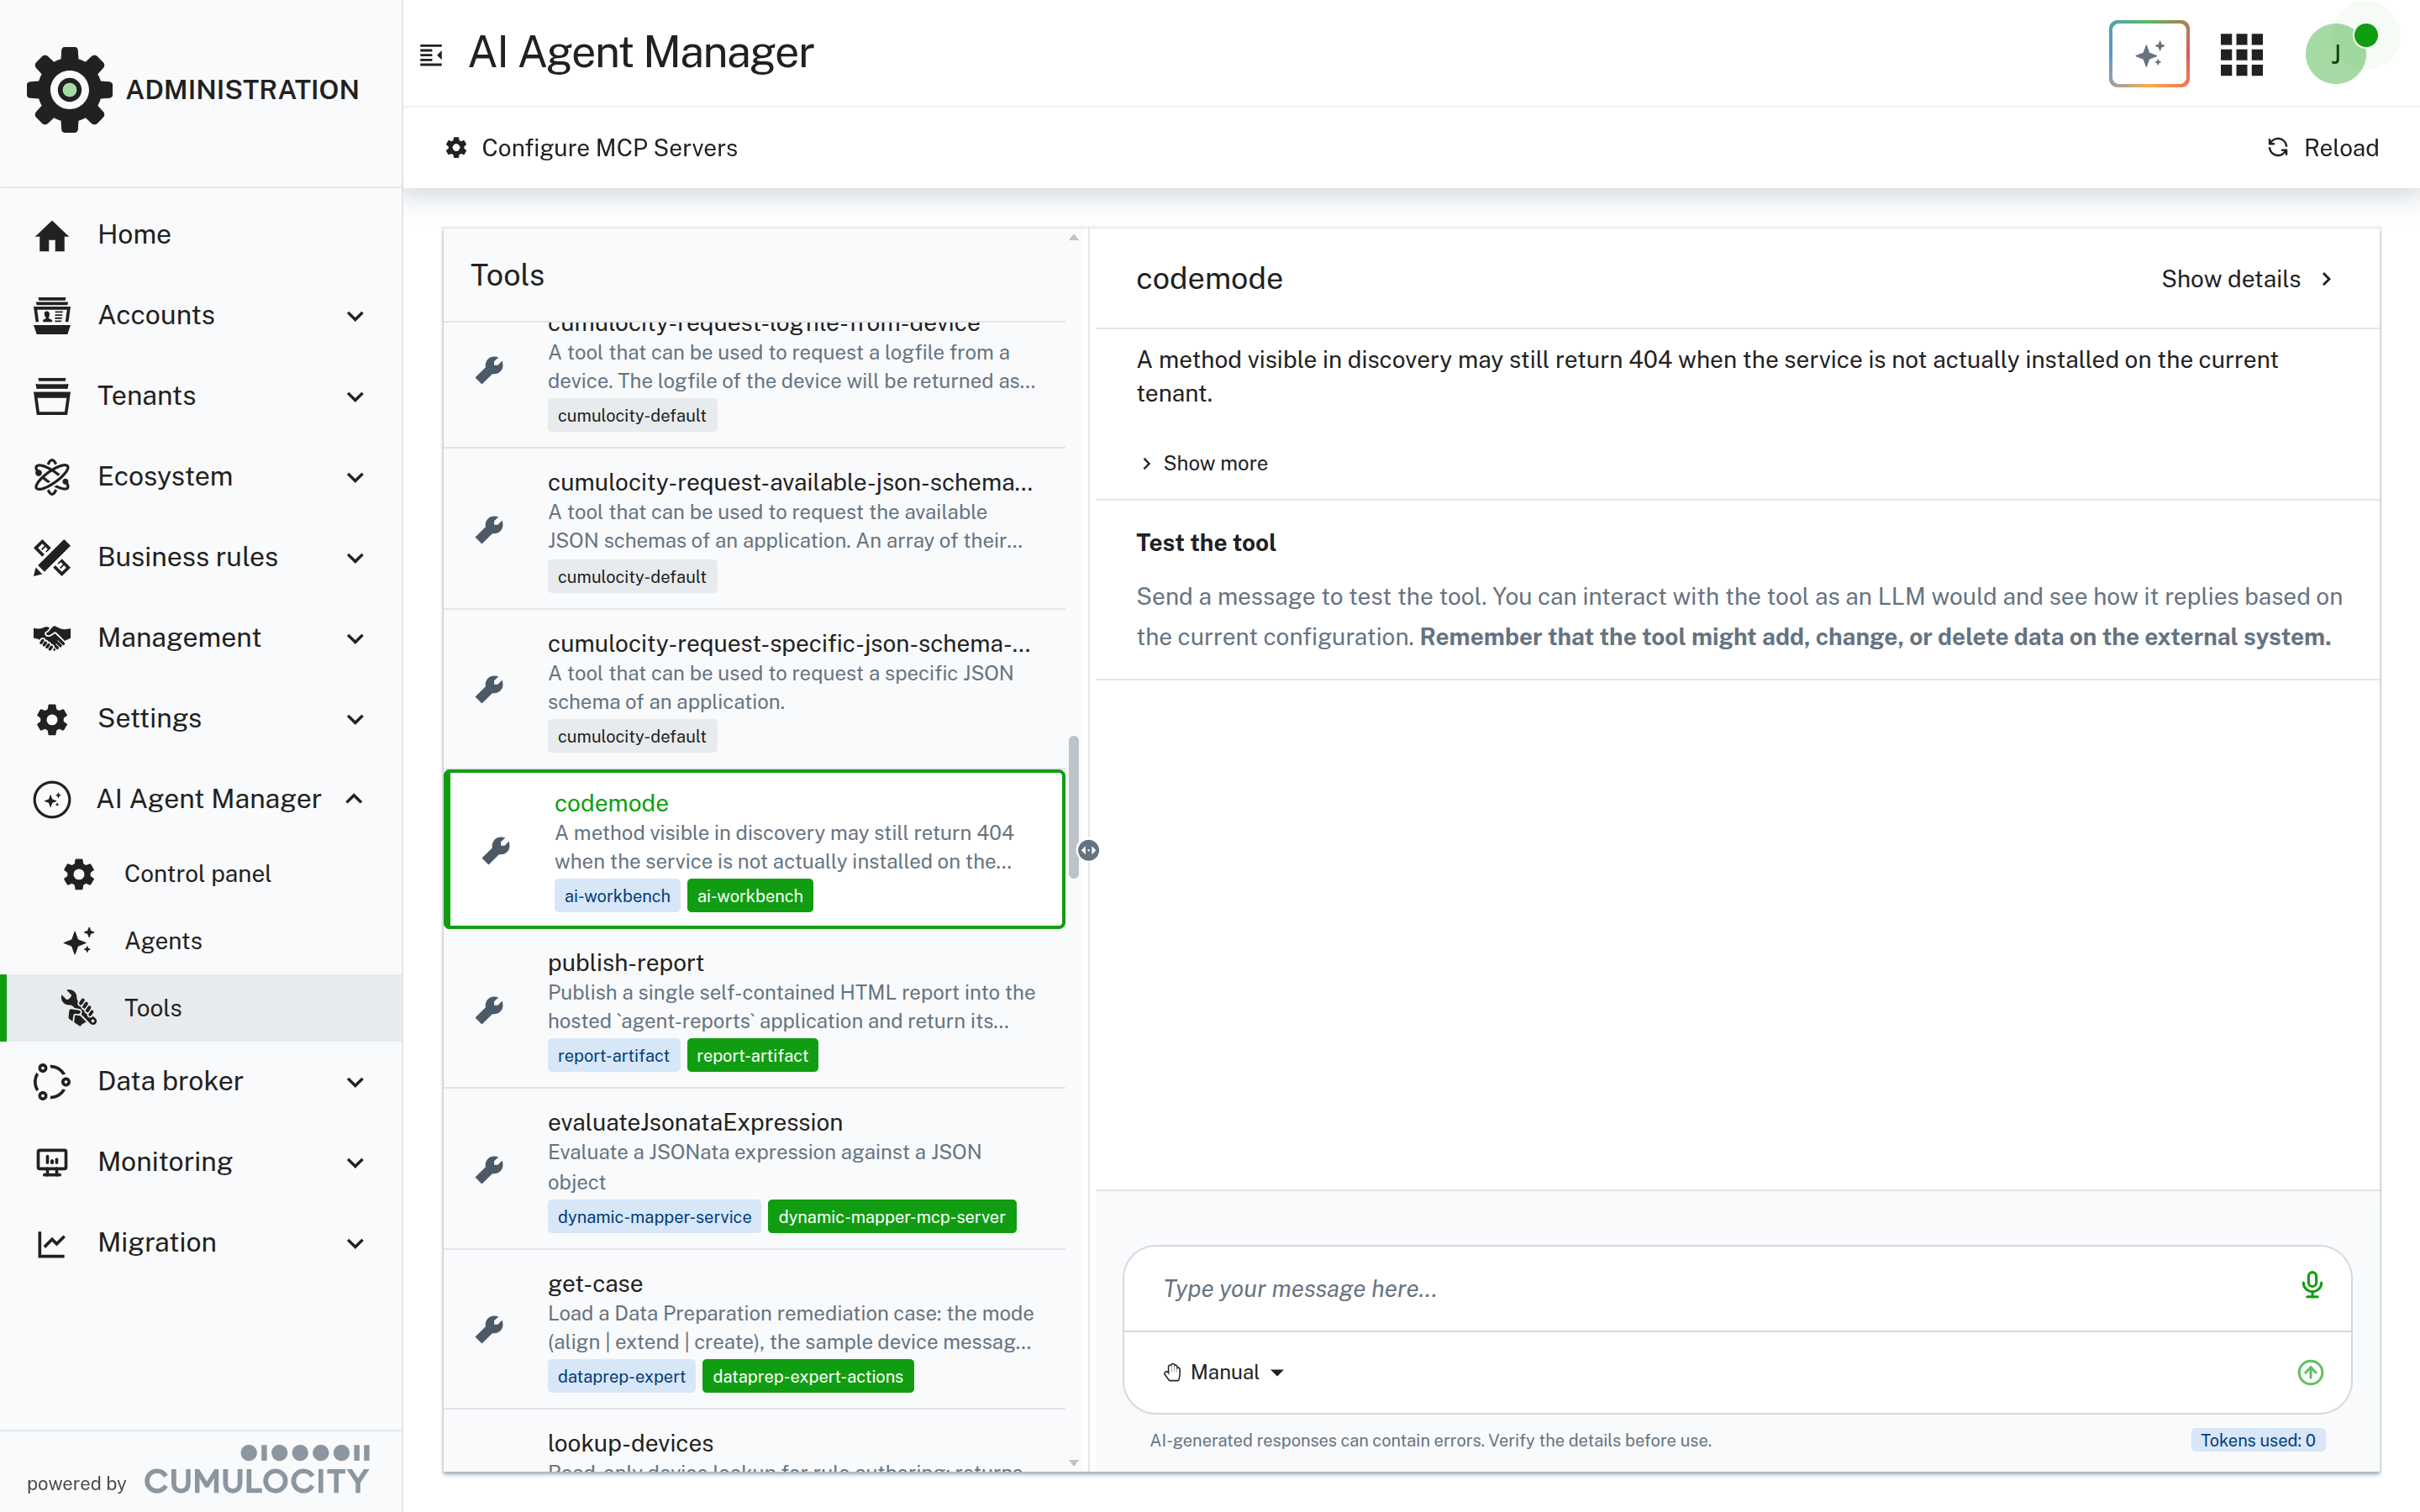Collapse the navigator with the menu icon

pyautogui.click(x=431, y=55)
